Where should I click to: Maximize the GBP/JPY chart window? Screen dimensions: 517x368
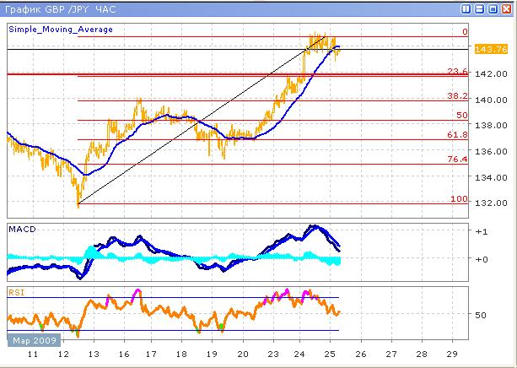492,8
